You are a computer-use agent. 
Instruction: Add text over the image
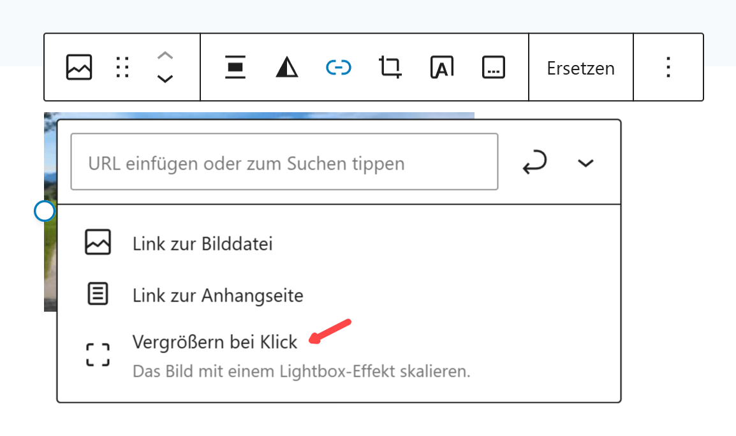tap(441, 68)
